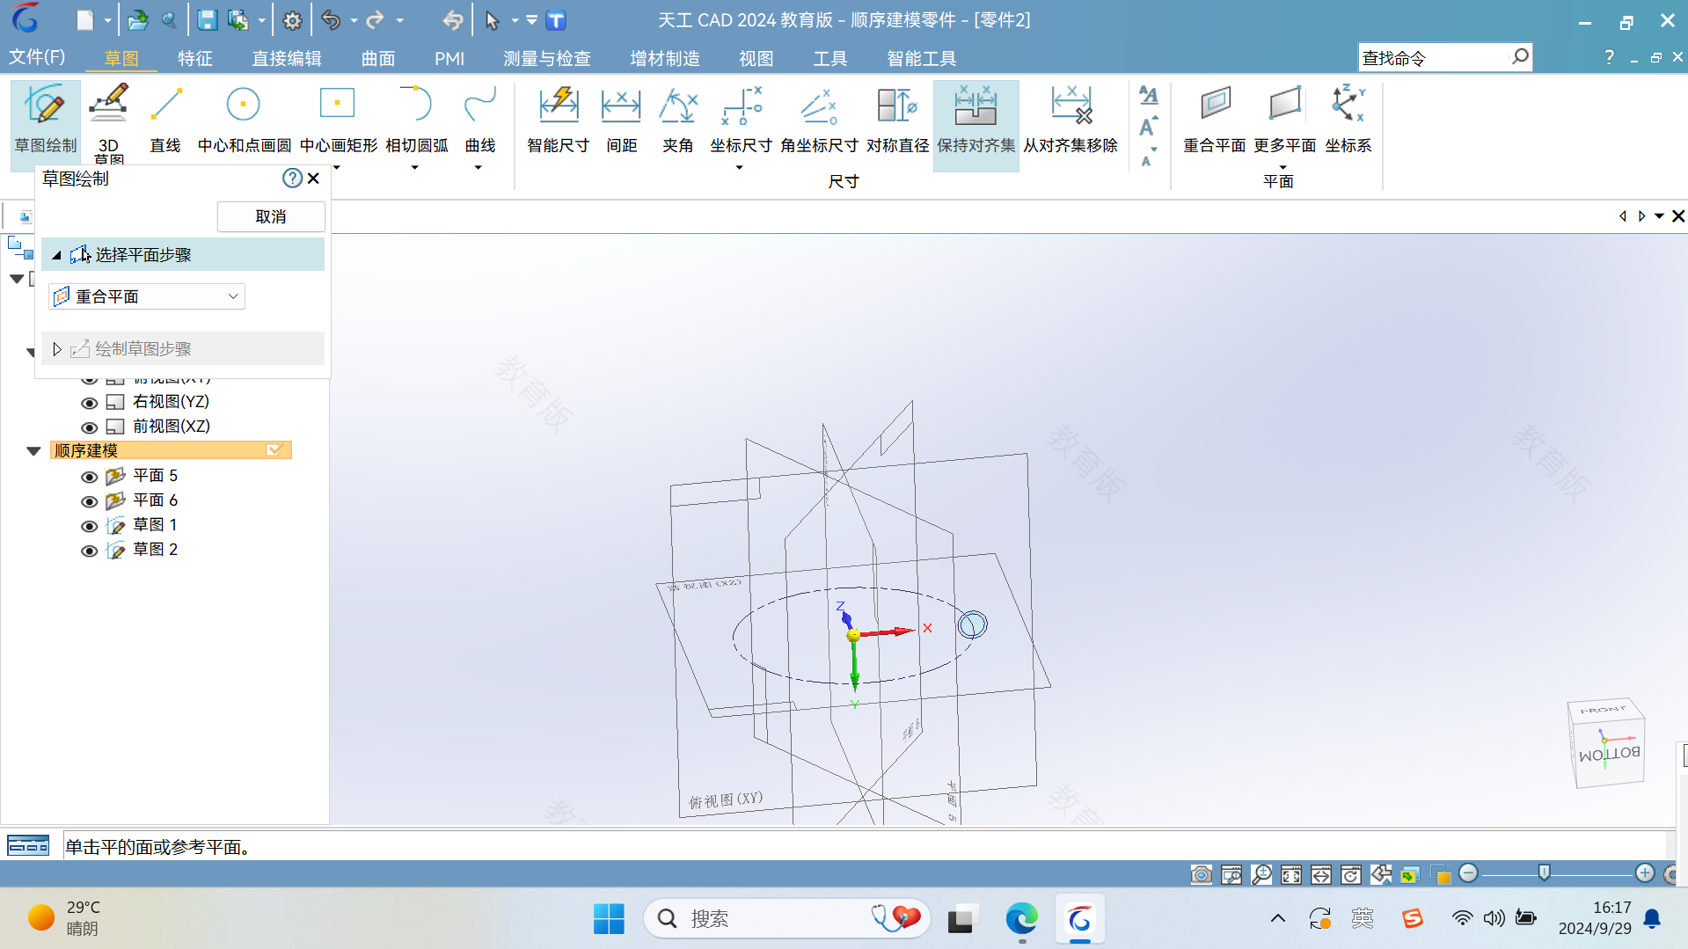The image size is (1688, 949).
Task: Toggle visibility of 草图 1
Action: point(89,526)
